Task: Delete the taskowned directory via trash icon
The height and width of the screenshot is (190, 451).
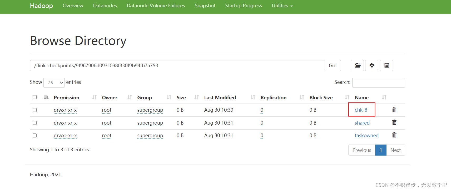Action: point(394,135)
